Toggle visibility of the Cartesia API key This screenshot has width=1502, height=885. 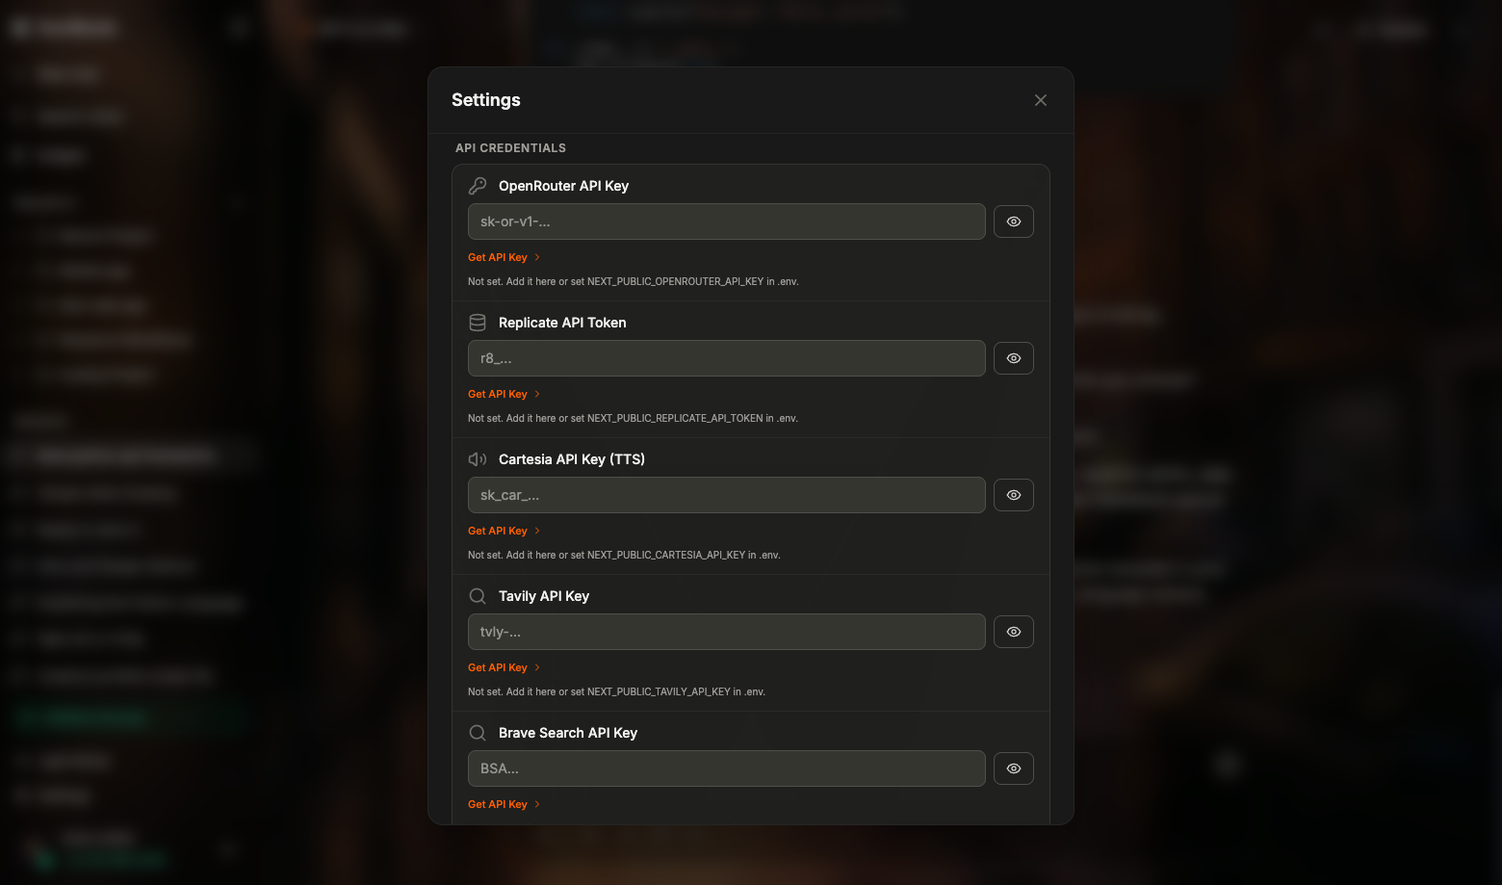coord(1014,495)
